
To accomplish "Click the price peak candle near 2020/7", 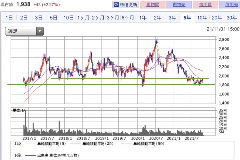I will (x=157, y=41).
